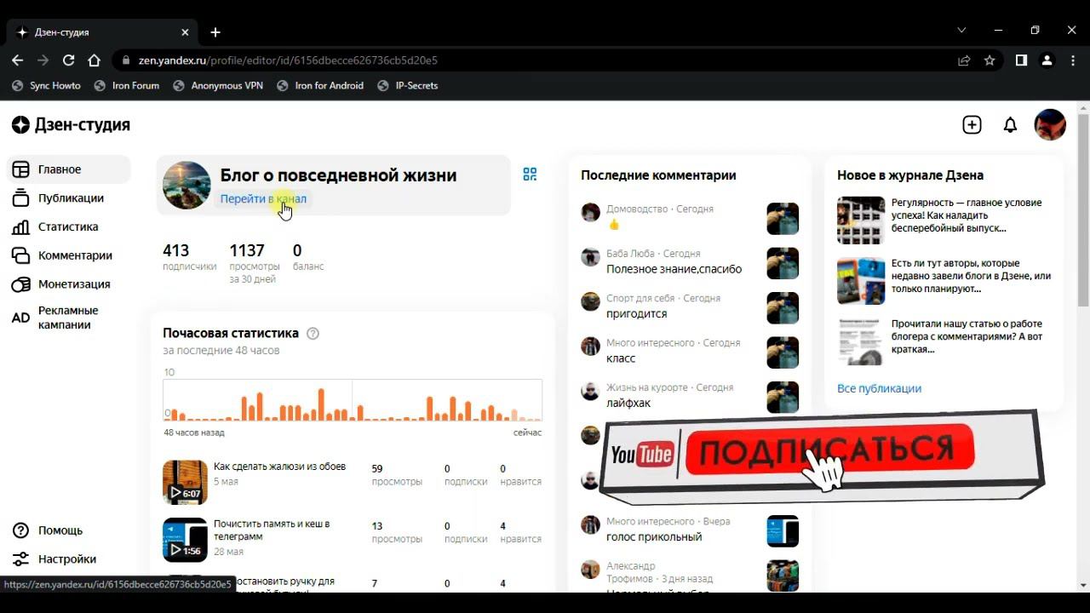Click the browser home button
Screen dimensions: 1090x613
(x=95, y=60)
